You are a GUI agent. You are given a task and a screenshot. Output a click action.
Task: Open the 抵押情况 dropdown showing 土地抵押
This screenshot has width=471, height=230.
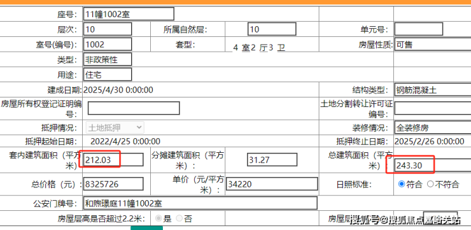click(x=115, y=127)
